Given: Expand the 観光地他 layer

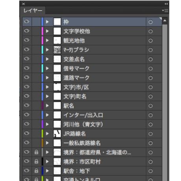Looking at the screenshot, I should (47, 41).
